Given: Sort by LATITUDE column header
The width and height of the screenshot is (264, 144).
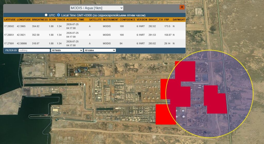Looking at the screenshot, I should 10,20.
